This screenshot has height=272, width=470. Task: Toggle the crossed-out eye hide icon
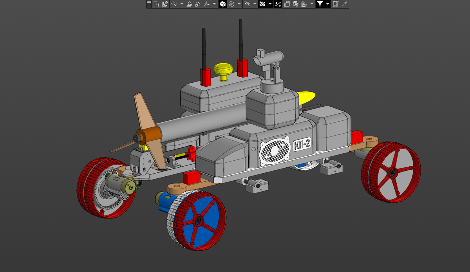point(247,4)
